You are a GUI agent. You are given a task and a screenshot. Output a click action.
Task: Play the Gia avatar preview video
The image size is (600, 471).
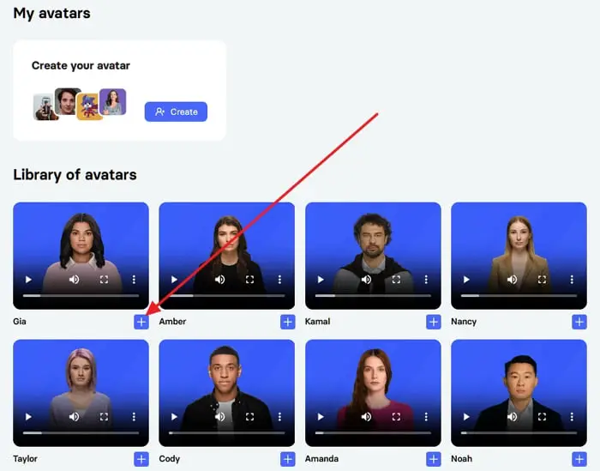(x=28, y=280)
